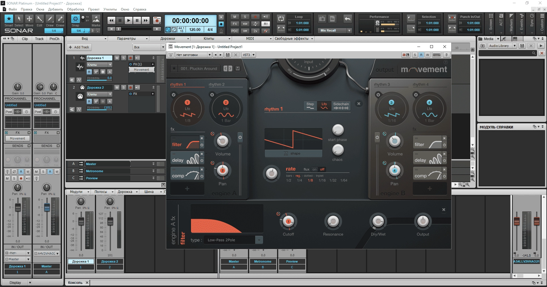This screenshot has height=287, width=547.
Task: Click the delay fx in engine B
Action: (427, 158)
